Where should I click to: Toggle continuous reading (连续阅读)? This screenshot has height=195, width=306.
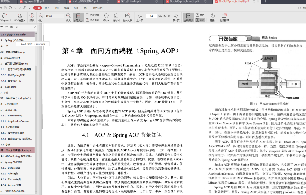pos(188,17)
